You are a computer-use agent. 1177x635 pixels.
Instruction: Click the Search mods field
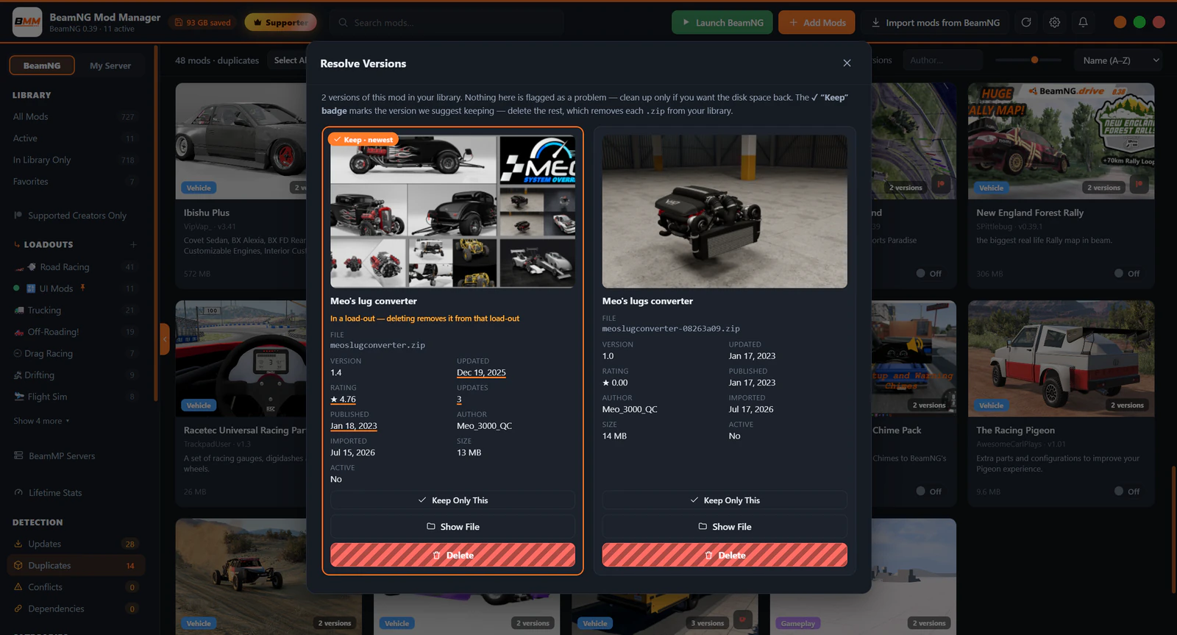[x=447, y=23]
